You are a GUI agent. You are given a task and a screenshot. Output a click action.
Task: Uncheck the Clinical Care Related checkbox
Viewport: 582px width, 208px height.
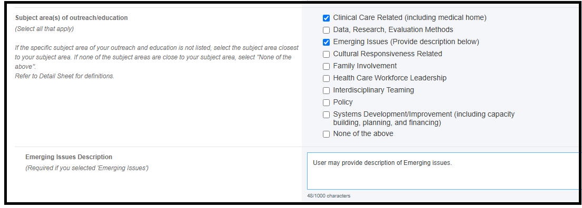click(x=326, y=18)
